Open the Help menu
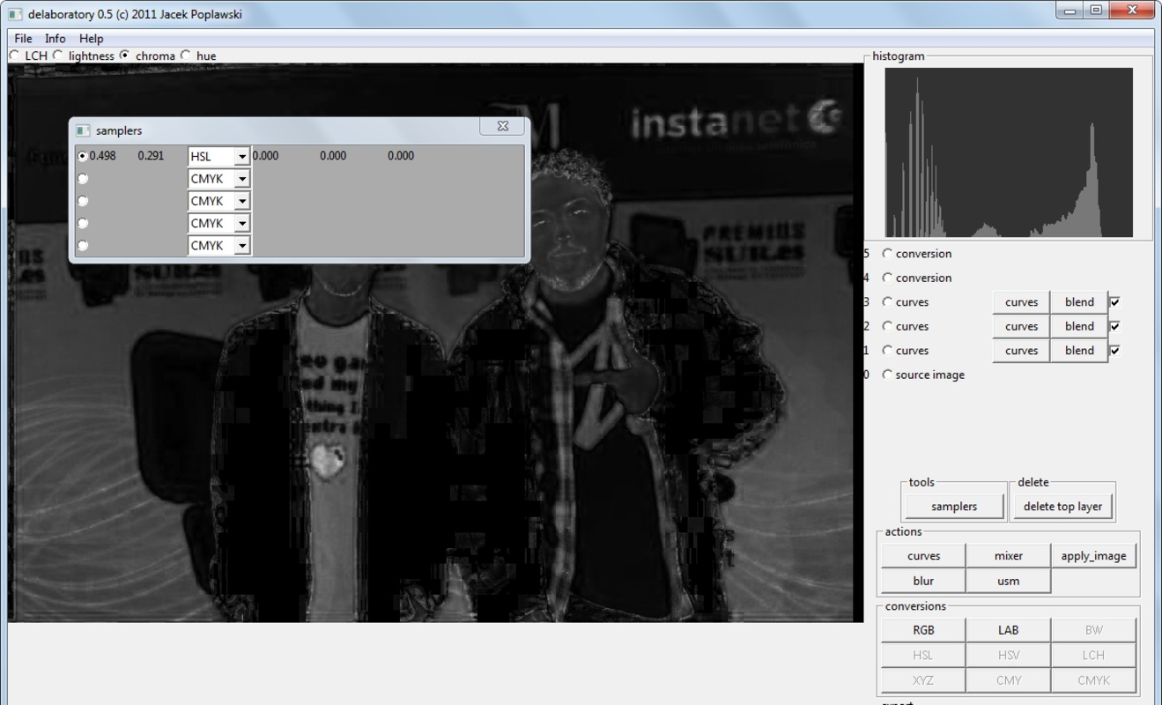The image size is (1162, 705). tap(91, 39)
